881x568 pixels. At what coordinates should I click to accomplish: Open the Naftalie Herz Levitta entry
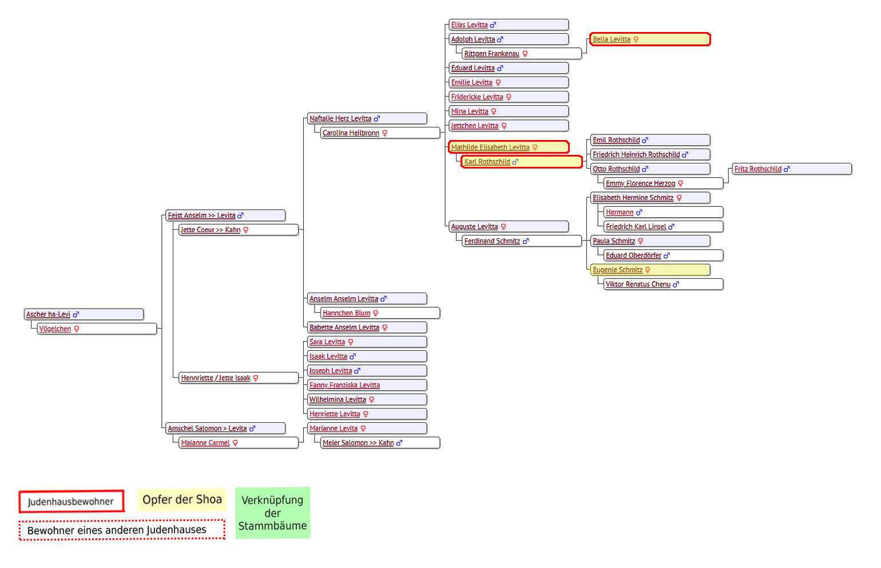[x=340, y=119]
